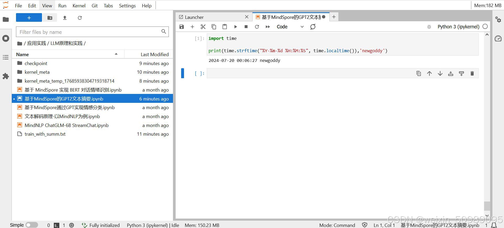Open the Settings menu
The image size is (504, 228).
point(127,6)
